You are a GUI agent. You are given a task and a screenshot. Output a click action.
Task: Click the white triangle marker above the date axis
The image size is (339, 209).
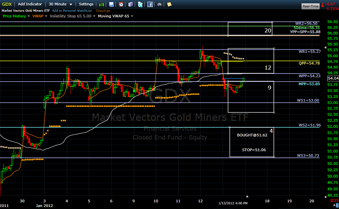(x=247, y=196)
